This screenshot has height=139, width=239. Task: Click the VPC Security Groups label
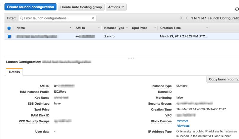click(34, 121)
